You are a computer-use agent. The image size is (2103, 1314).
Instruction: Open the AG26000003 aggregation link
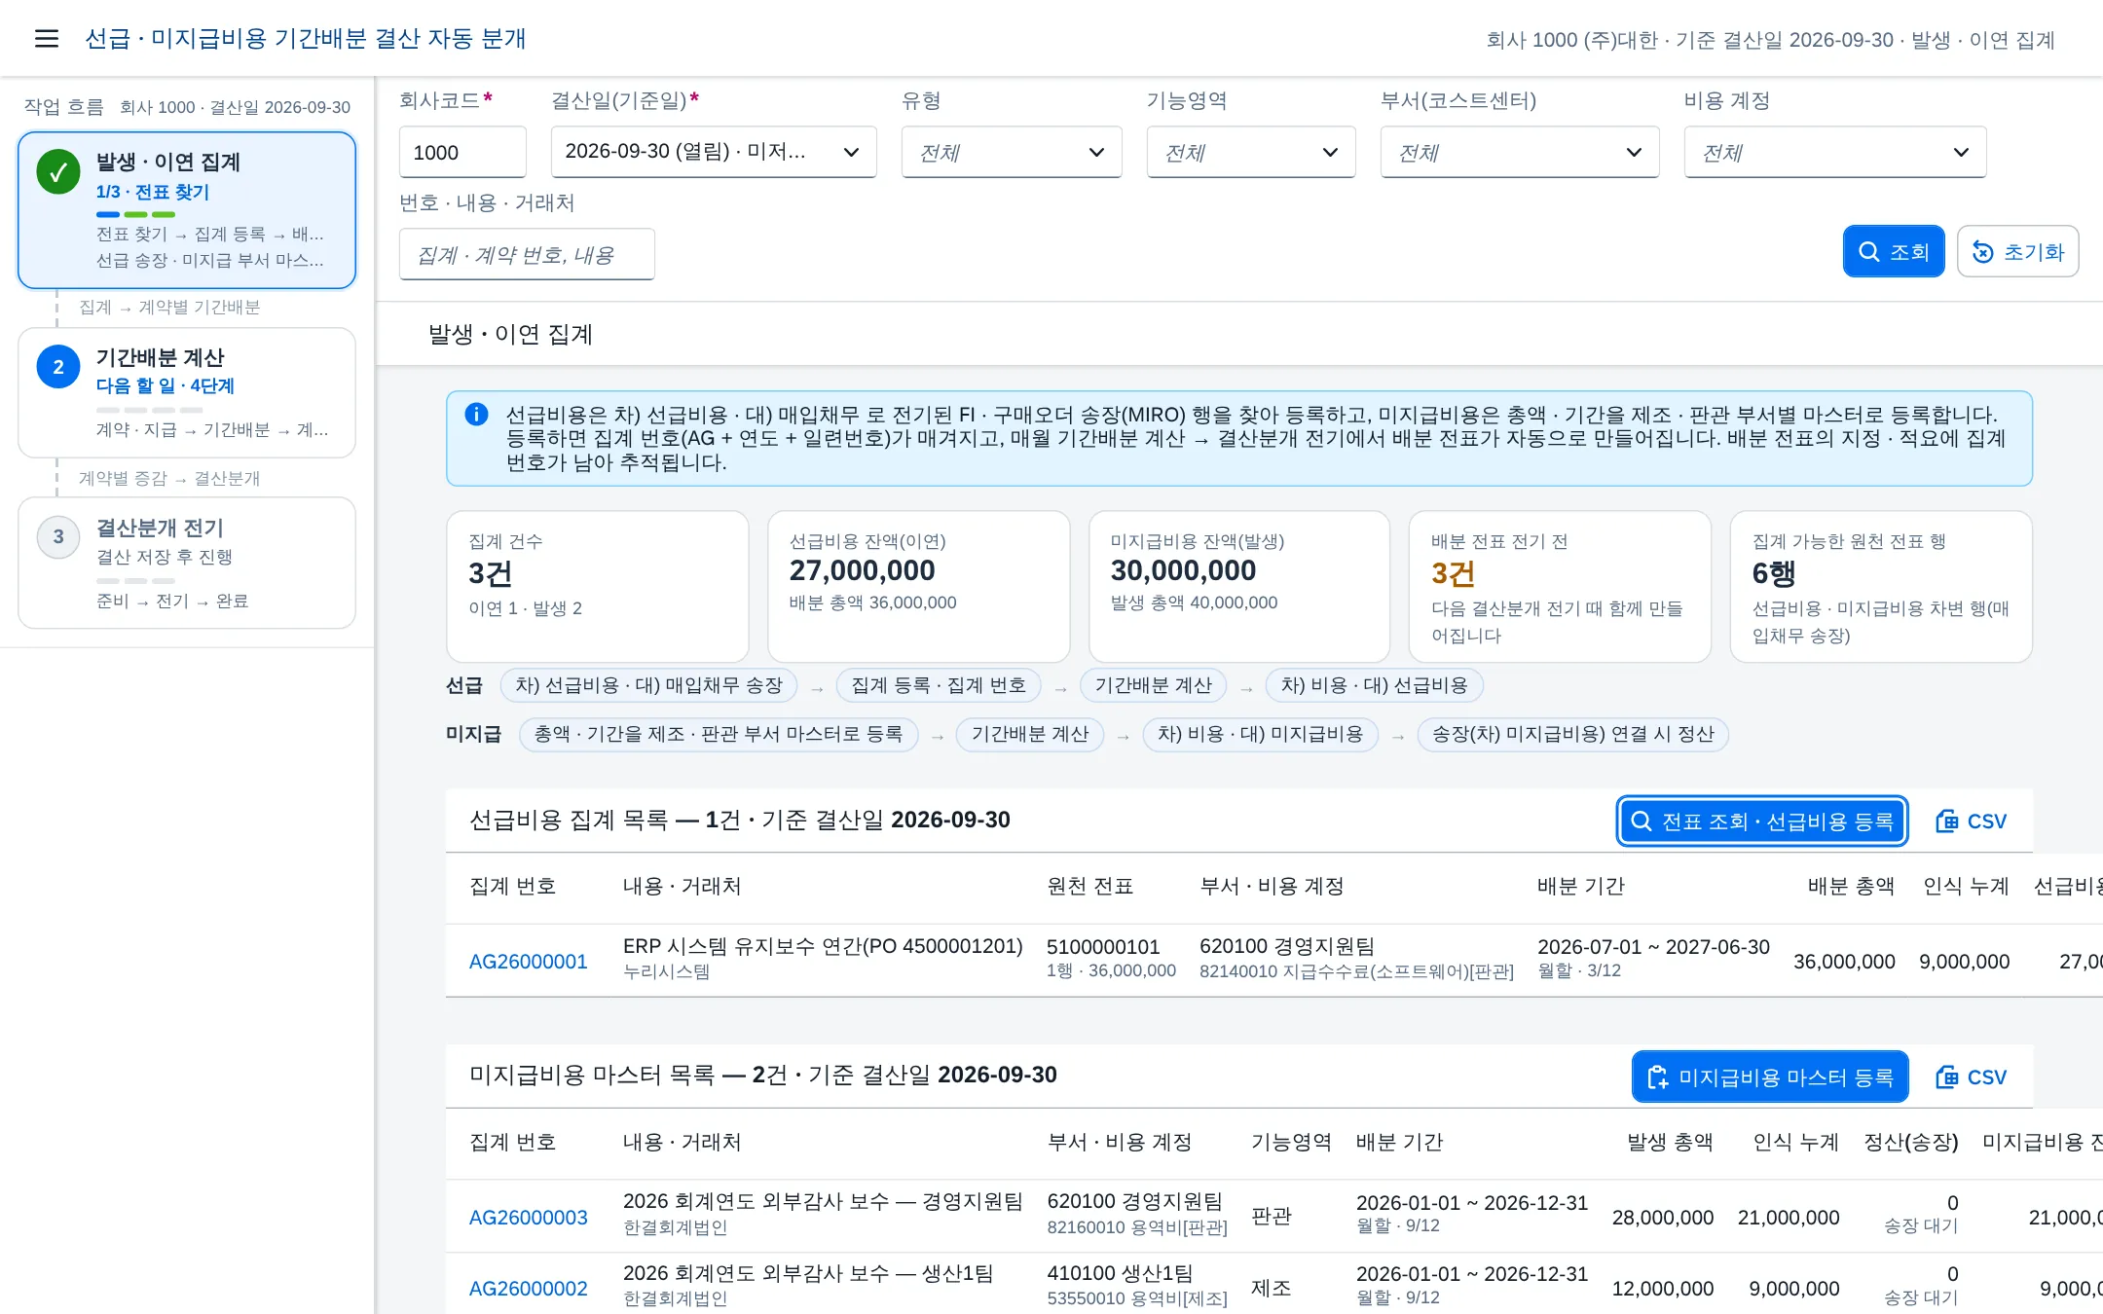pos(529,1218)
